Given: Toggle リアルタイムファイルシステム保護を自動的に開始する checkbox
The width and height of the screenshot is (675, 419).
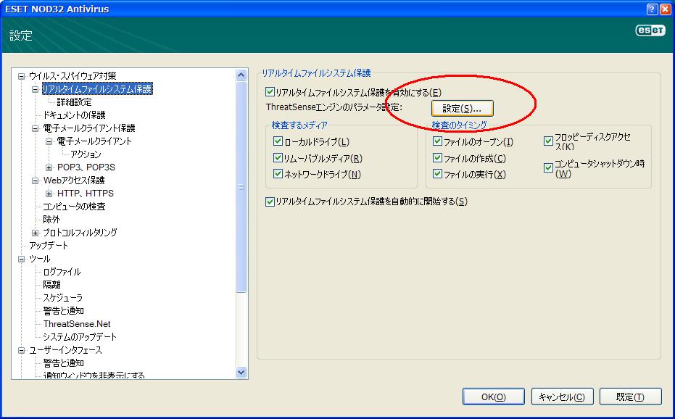Looking at the screenshot, I should [x=270, y=202].
